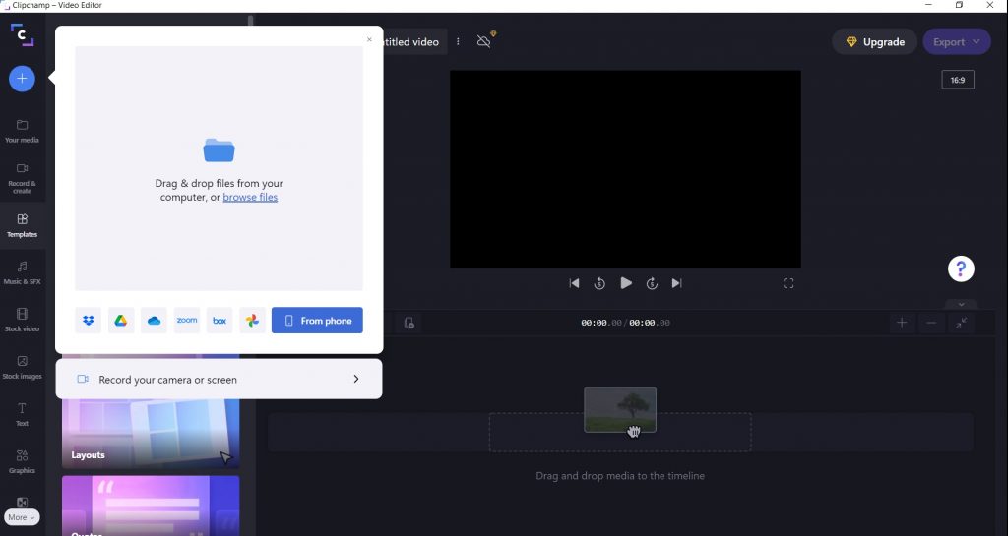
Task: Select the Text tool in sidebar
Action: coord(22,414)
